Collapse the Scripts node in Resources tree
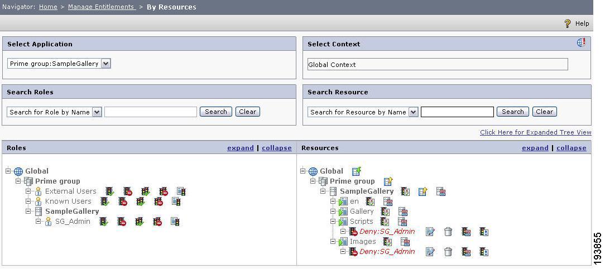This screenshot has width=605, height=269. pyautogui.click(x=333, y=221)
